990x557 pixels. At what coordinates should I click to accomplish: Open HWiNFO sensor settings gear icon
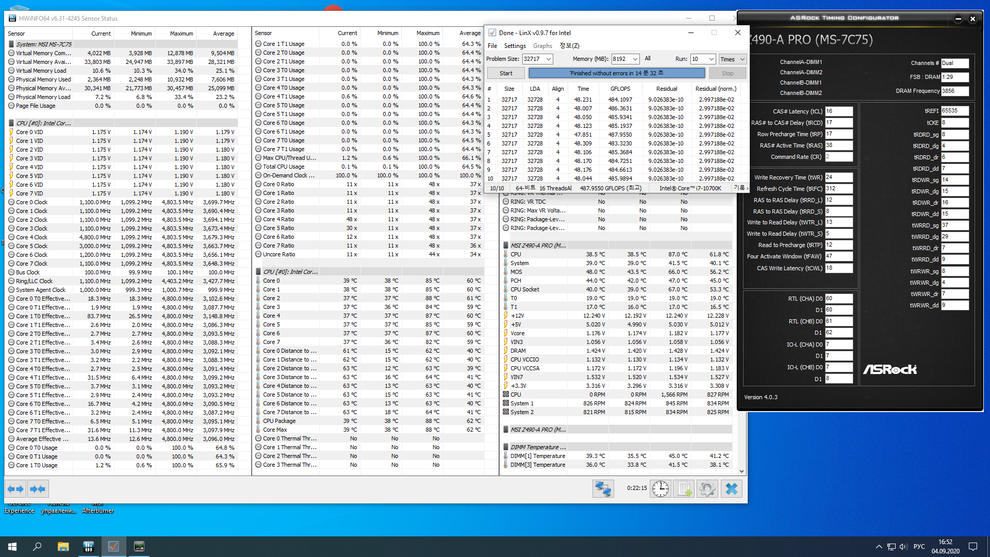pos(707,488)
